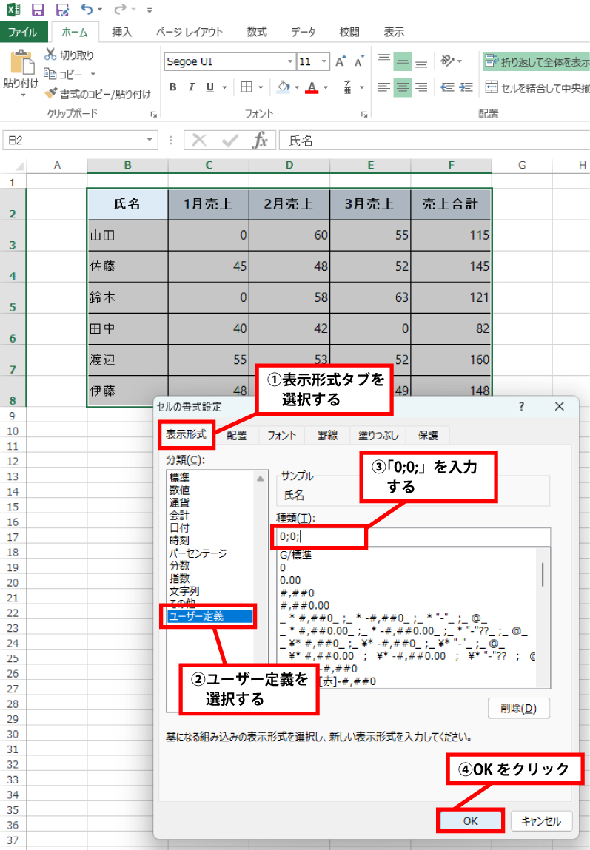
Task: Open the fill color dropdown arrow
Action: tap(297, 87)
